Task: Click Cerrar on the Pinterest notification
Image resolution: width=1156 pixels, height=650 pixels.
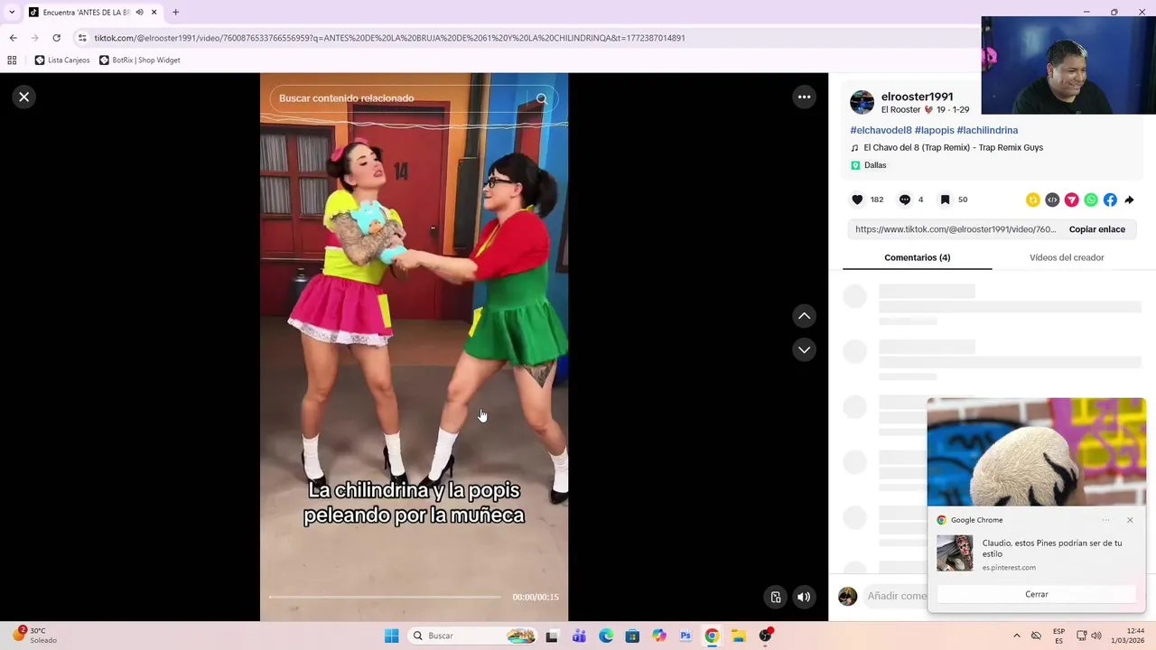Action: (x=1036, y=594)
